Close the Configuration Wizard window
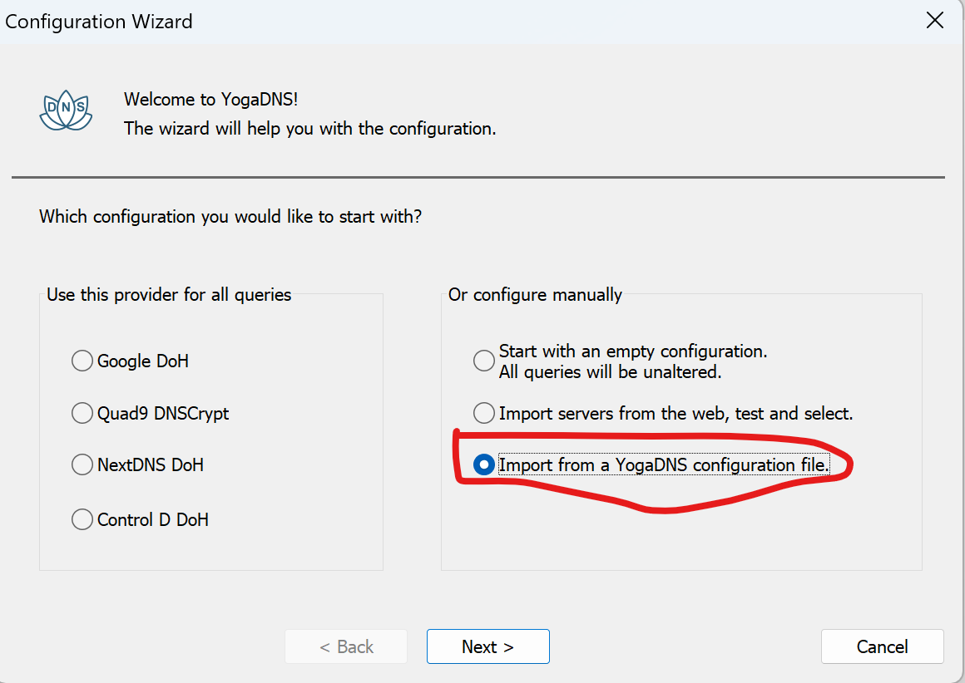This screenshot has height=683, width=965. (x=935, y=21)
